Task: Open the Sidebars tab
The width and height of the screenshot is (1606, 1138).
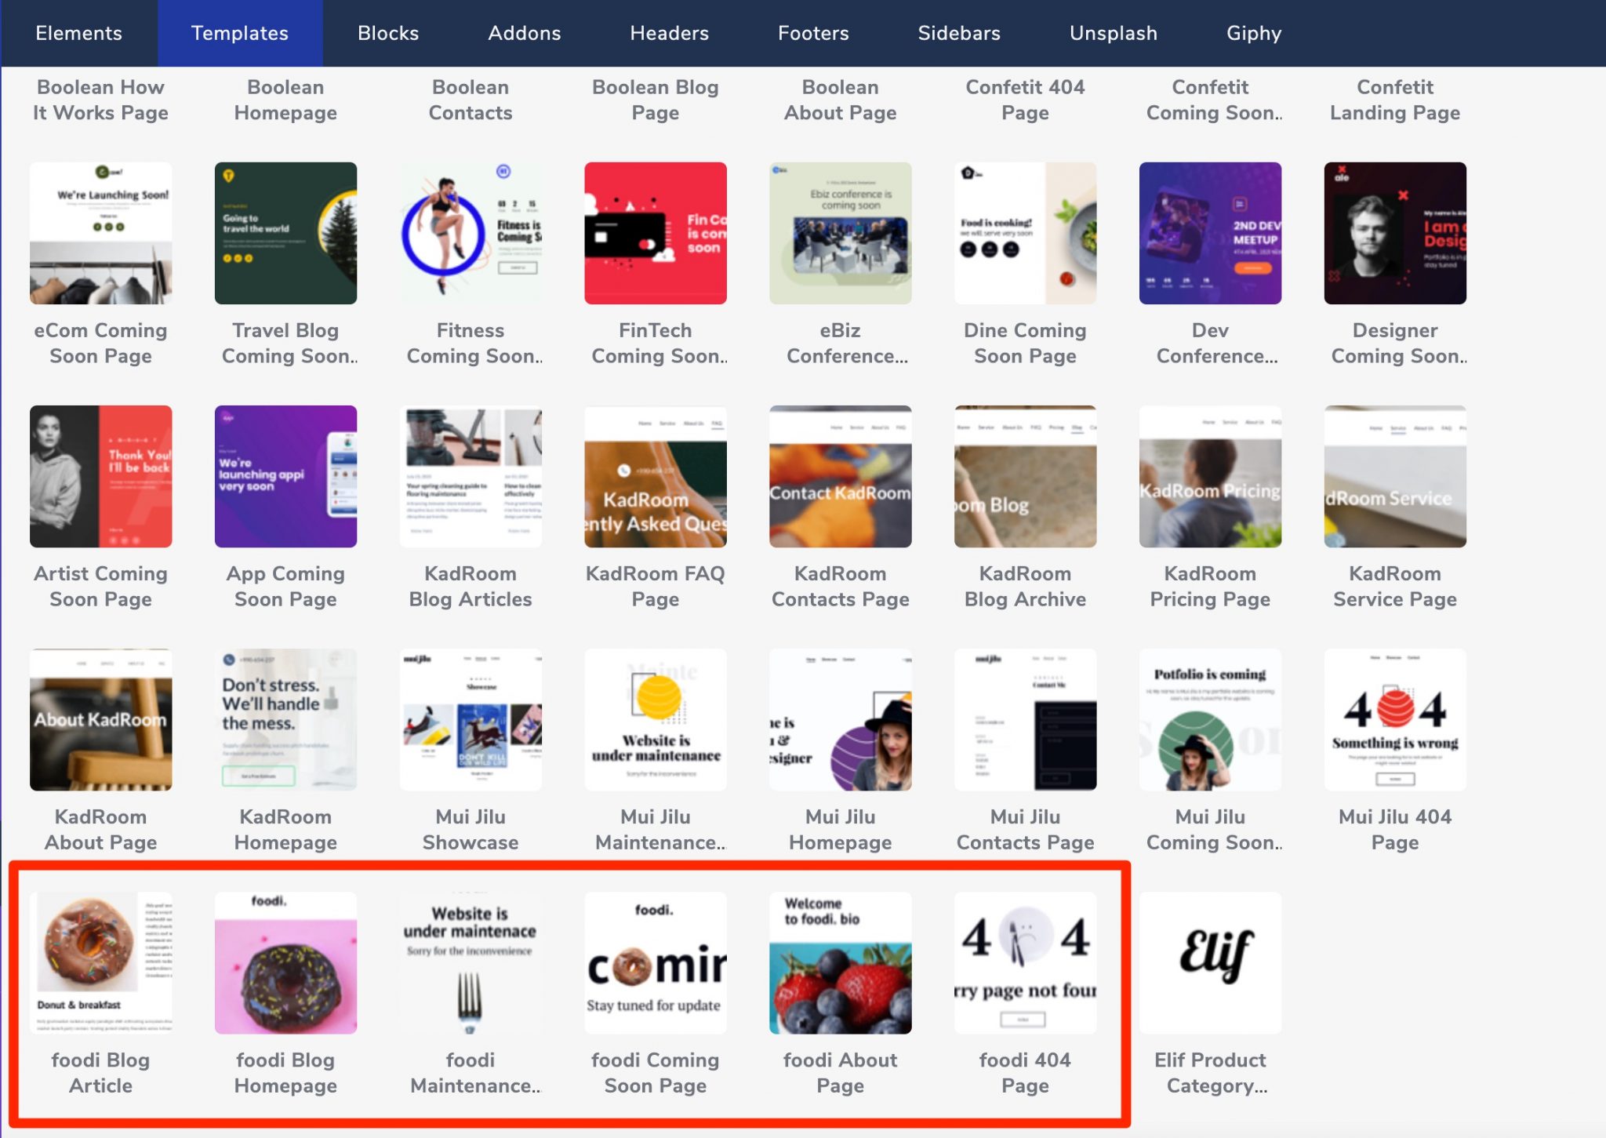Action: click(x=958, y=33)
